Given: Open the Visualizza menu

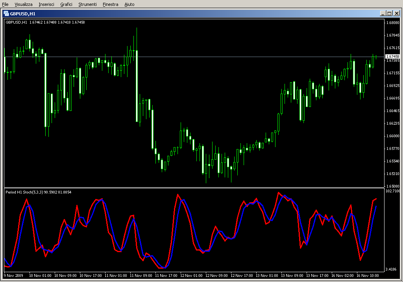Looking at the screenshot, I should pyautogui.click(x=23, y=4).
